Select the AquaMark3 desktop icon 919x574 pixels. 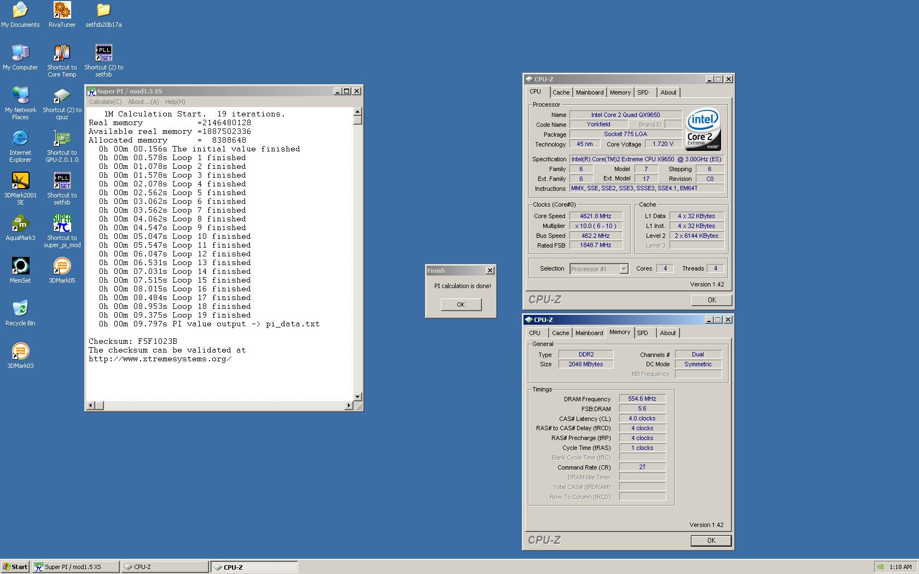tap(20, 228)
